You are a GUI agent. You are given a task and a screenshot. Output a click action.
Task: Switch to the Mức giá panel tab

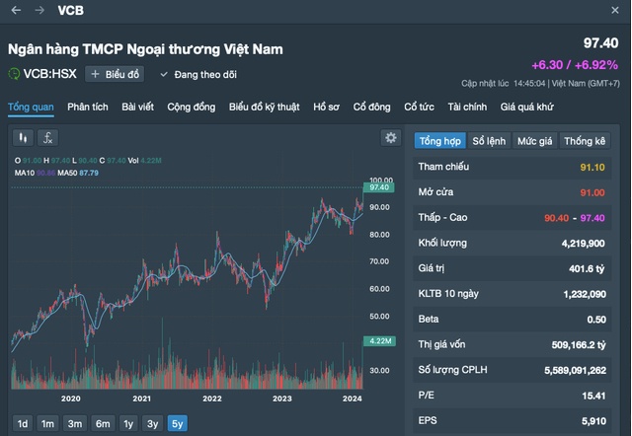point(534,141)
